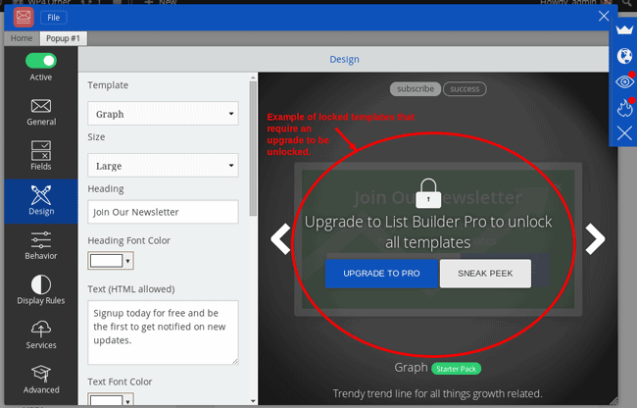Screen dimensions: 637x408
Task: Click the SNEAK PEEK button
Action: point(485,274)
